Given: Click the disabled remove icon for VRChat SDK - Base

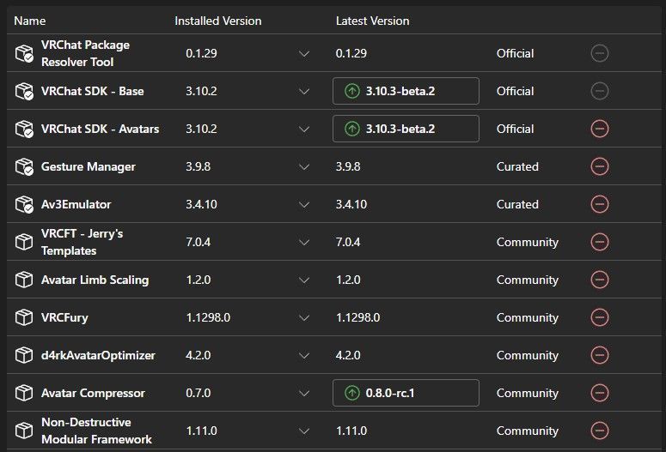Looking at the screenshot, I should pos(600,91).
